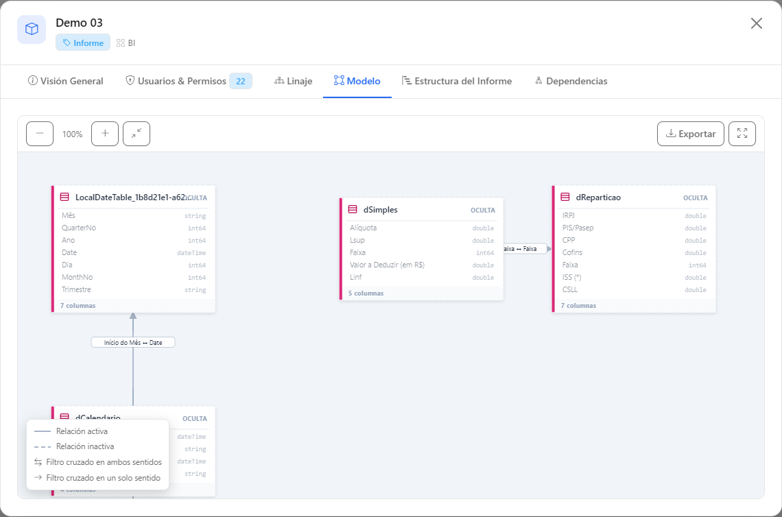The width and height of the screenshot is (782, 517).
Task: Click the Lsup column in dSimples
Action: pyautogui.click(x=422, y=240)
